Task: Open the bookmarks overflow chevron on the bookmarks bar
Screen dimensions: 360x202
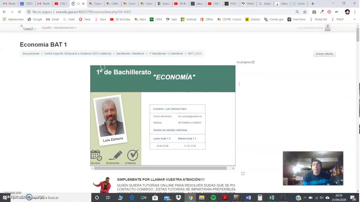Action: tap(354, 19)
